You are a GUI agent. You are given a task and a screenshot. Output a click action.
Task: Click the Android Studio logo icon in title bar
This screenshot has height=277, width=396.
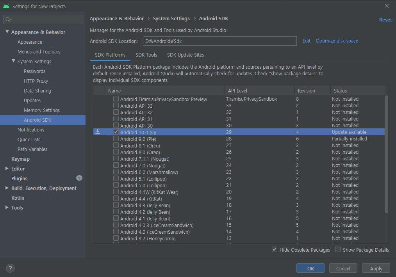click(6, 6)
